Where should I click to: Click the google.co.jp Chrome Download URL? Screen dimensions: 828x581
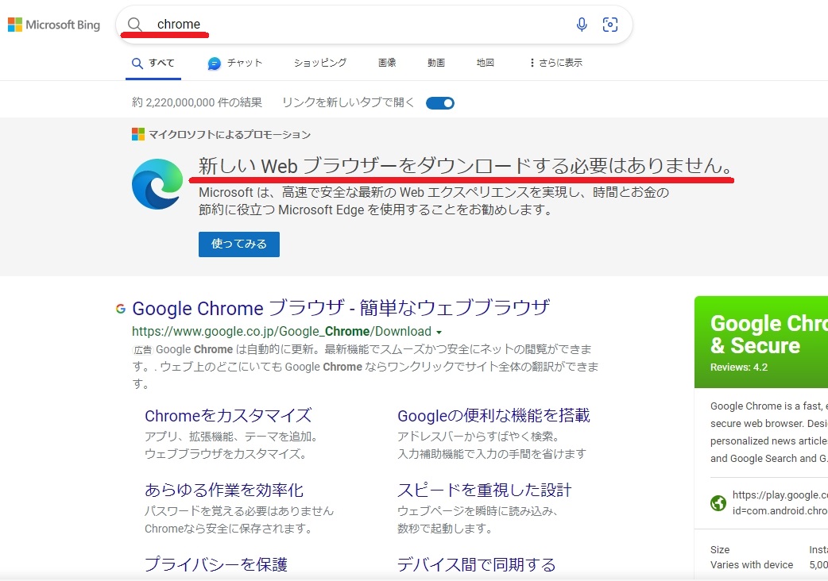coord(281,332)
